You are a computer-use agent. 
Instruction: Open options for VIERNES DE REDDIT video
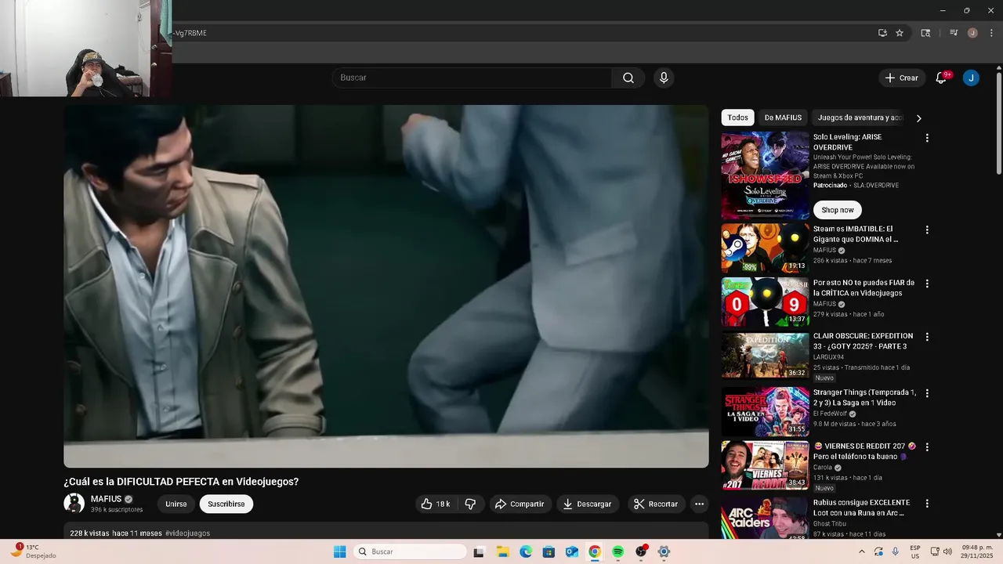[927, 447]
